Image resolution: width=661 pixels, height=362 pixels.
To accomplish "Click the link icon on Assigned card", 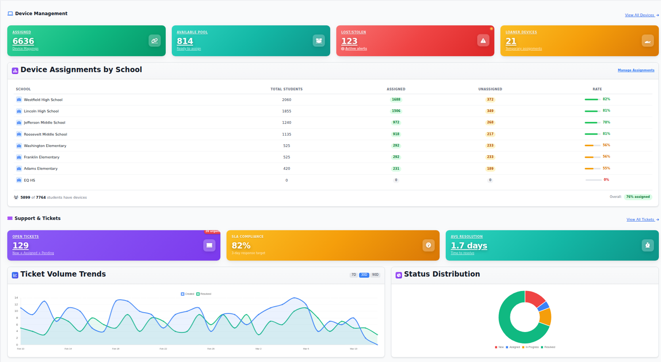I will [154, 41].
